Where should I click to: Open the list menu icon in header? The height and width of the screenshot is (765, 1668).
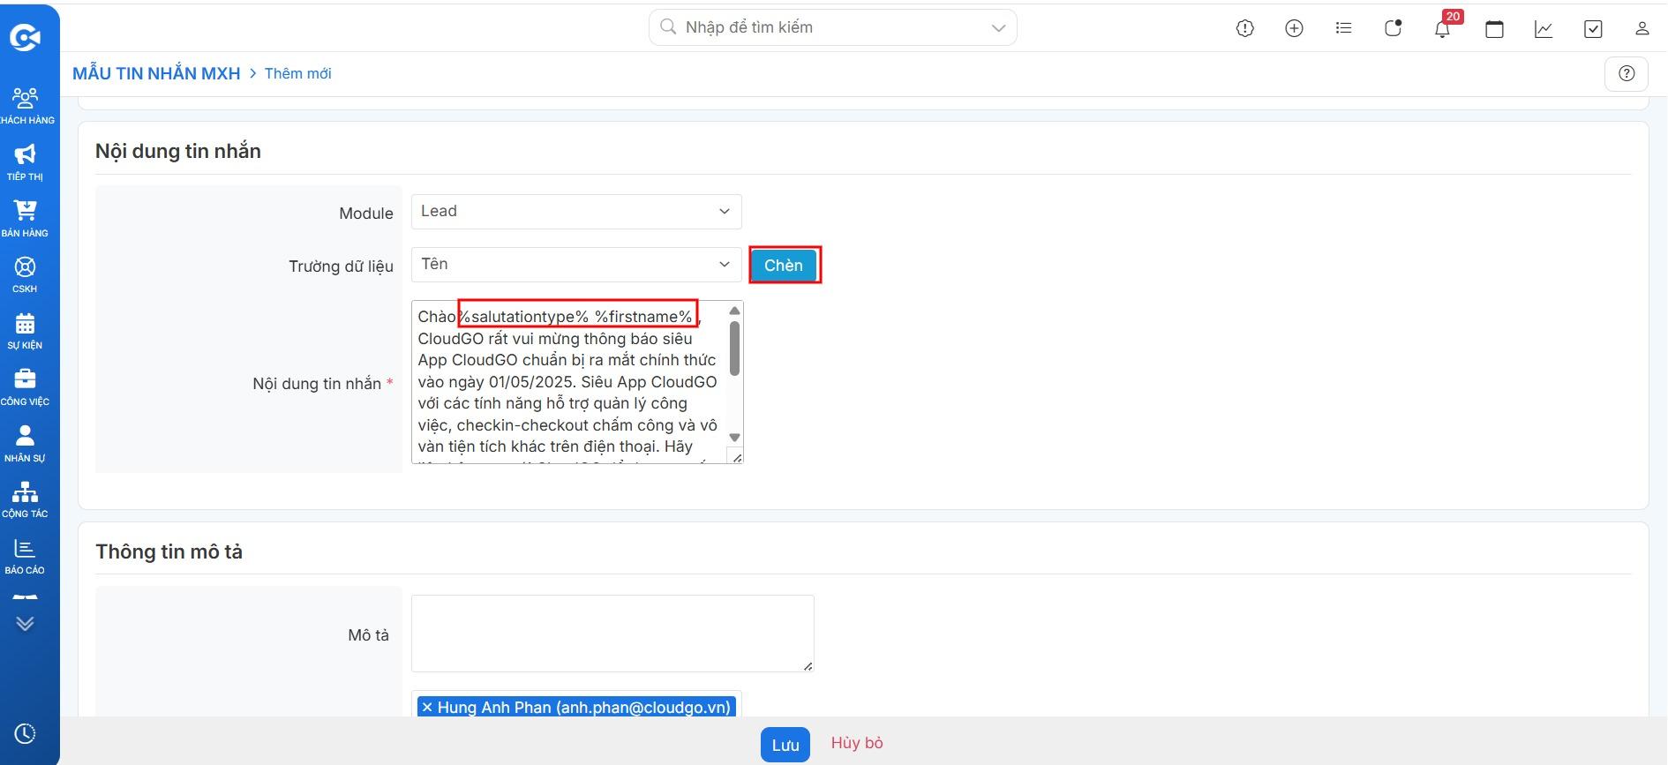point(1343,28)
